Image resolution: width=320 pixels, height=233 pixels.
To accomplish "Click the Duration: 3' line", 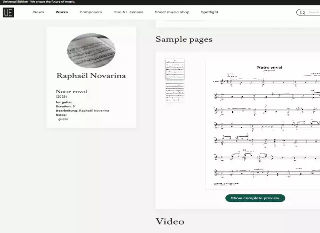I will (65, 107).
